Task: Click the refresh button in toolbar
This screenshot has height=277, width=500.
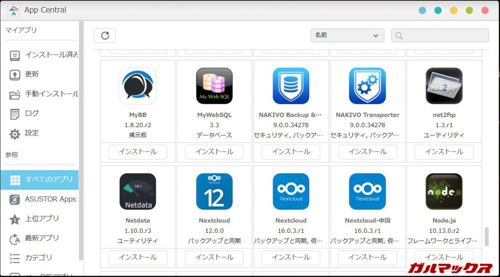Action: click(x=105, y=35)
